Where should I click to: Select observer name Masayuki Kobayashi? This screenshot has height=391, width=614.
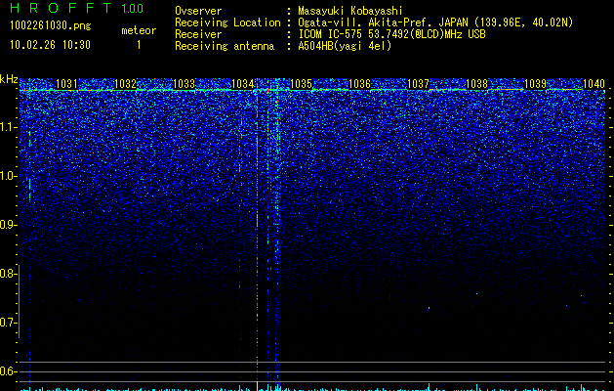click(x=350, y=11)
